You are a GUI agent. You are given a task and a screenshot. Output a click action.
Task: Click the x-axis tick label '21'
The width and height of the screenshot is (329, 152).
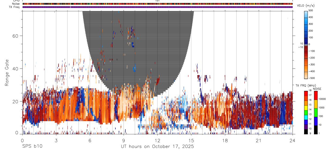pos(259,140)
